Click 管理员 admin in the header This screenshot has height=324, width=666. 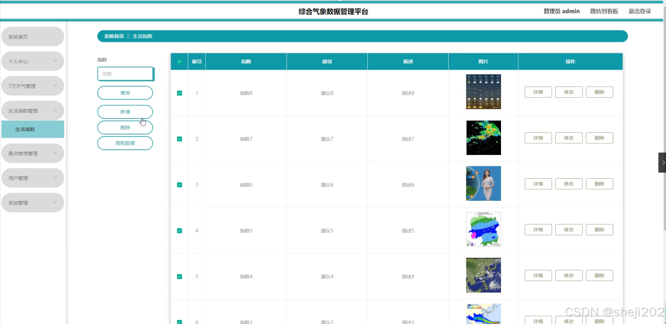[x=561, y=11]
